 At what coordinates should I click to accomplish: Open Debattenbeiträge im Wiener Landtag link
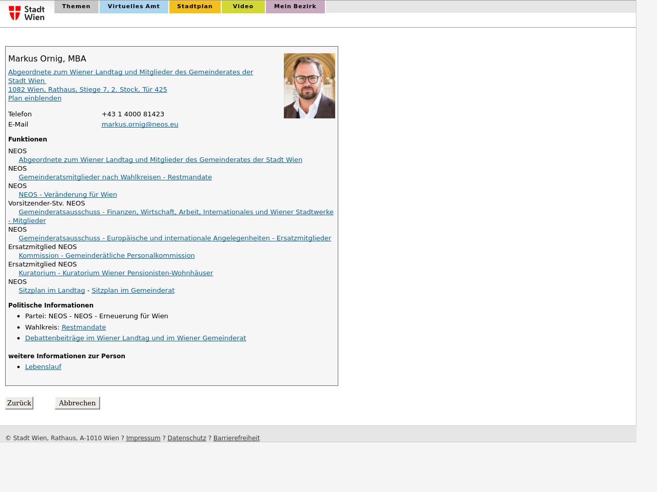[136, 338]
